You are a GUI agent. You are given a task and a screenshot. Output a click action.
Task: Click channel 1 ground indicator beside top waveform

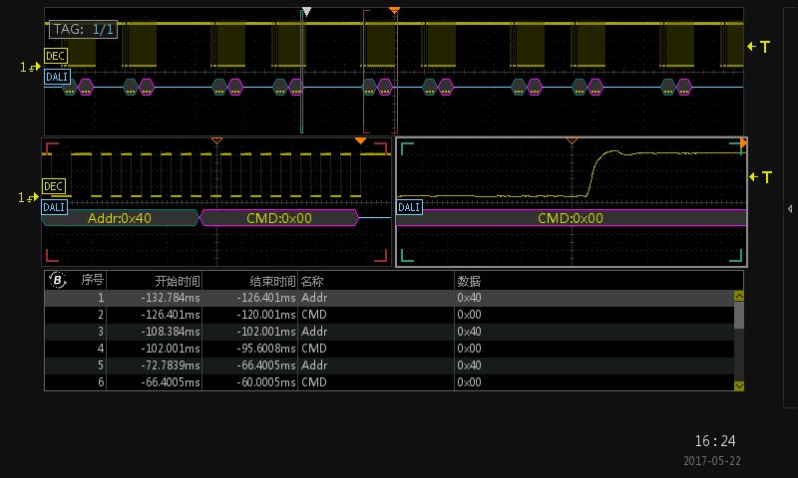tap(30, 67)
